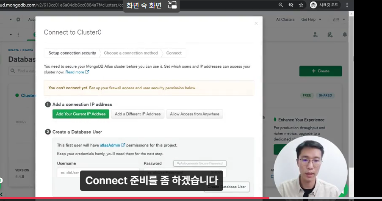Click Autogenerate Secure Password button
The height and width of the screenshot is (201, 382).
200,163
